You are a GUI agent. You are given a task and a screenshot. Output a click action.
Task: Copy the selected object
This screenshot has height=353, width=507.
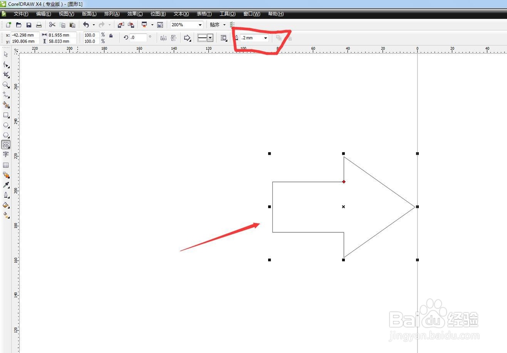click(x=62, y=25)
